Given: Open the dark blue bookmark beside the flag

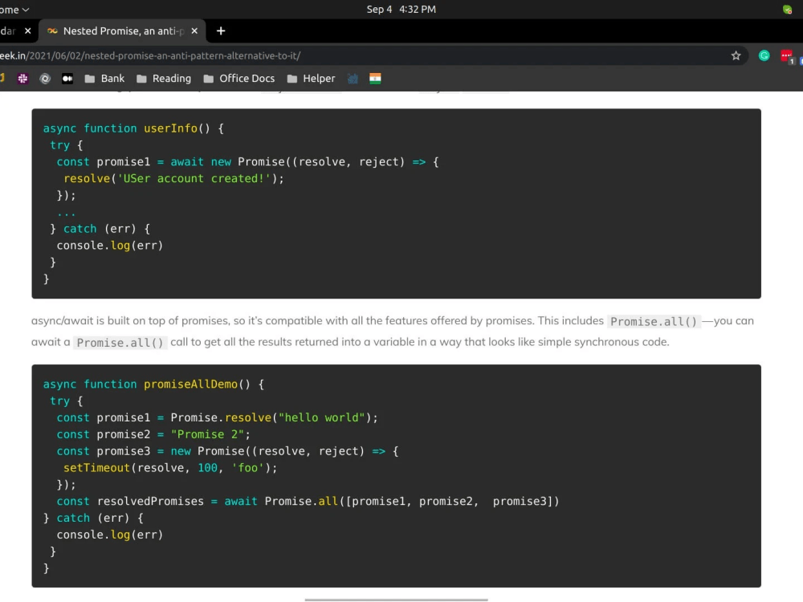Looking at the screenshot, I should [x=352, y=78].
